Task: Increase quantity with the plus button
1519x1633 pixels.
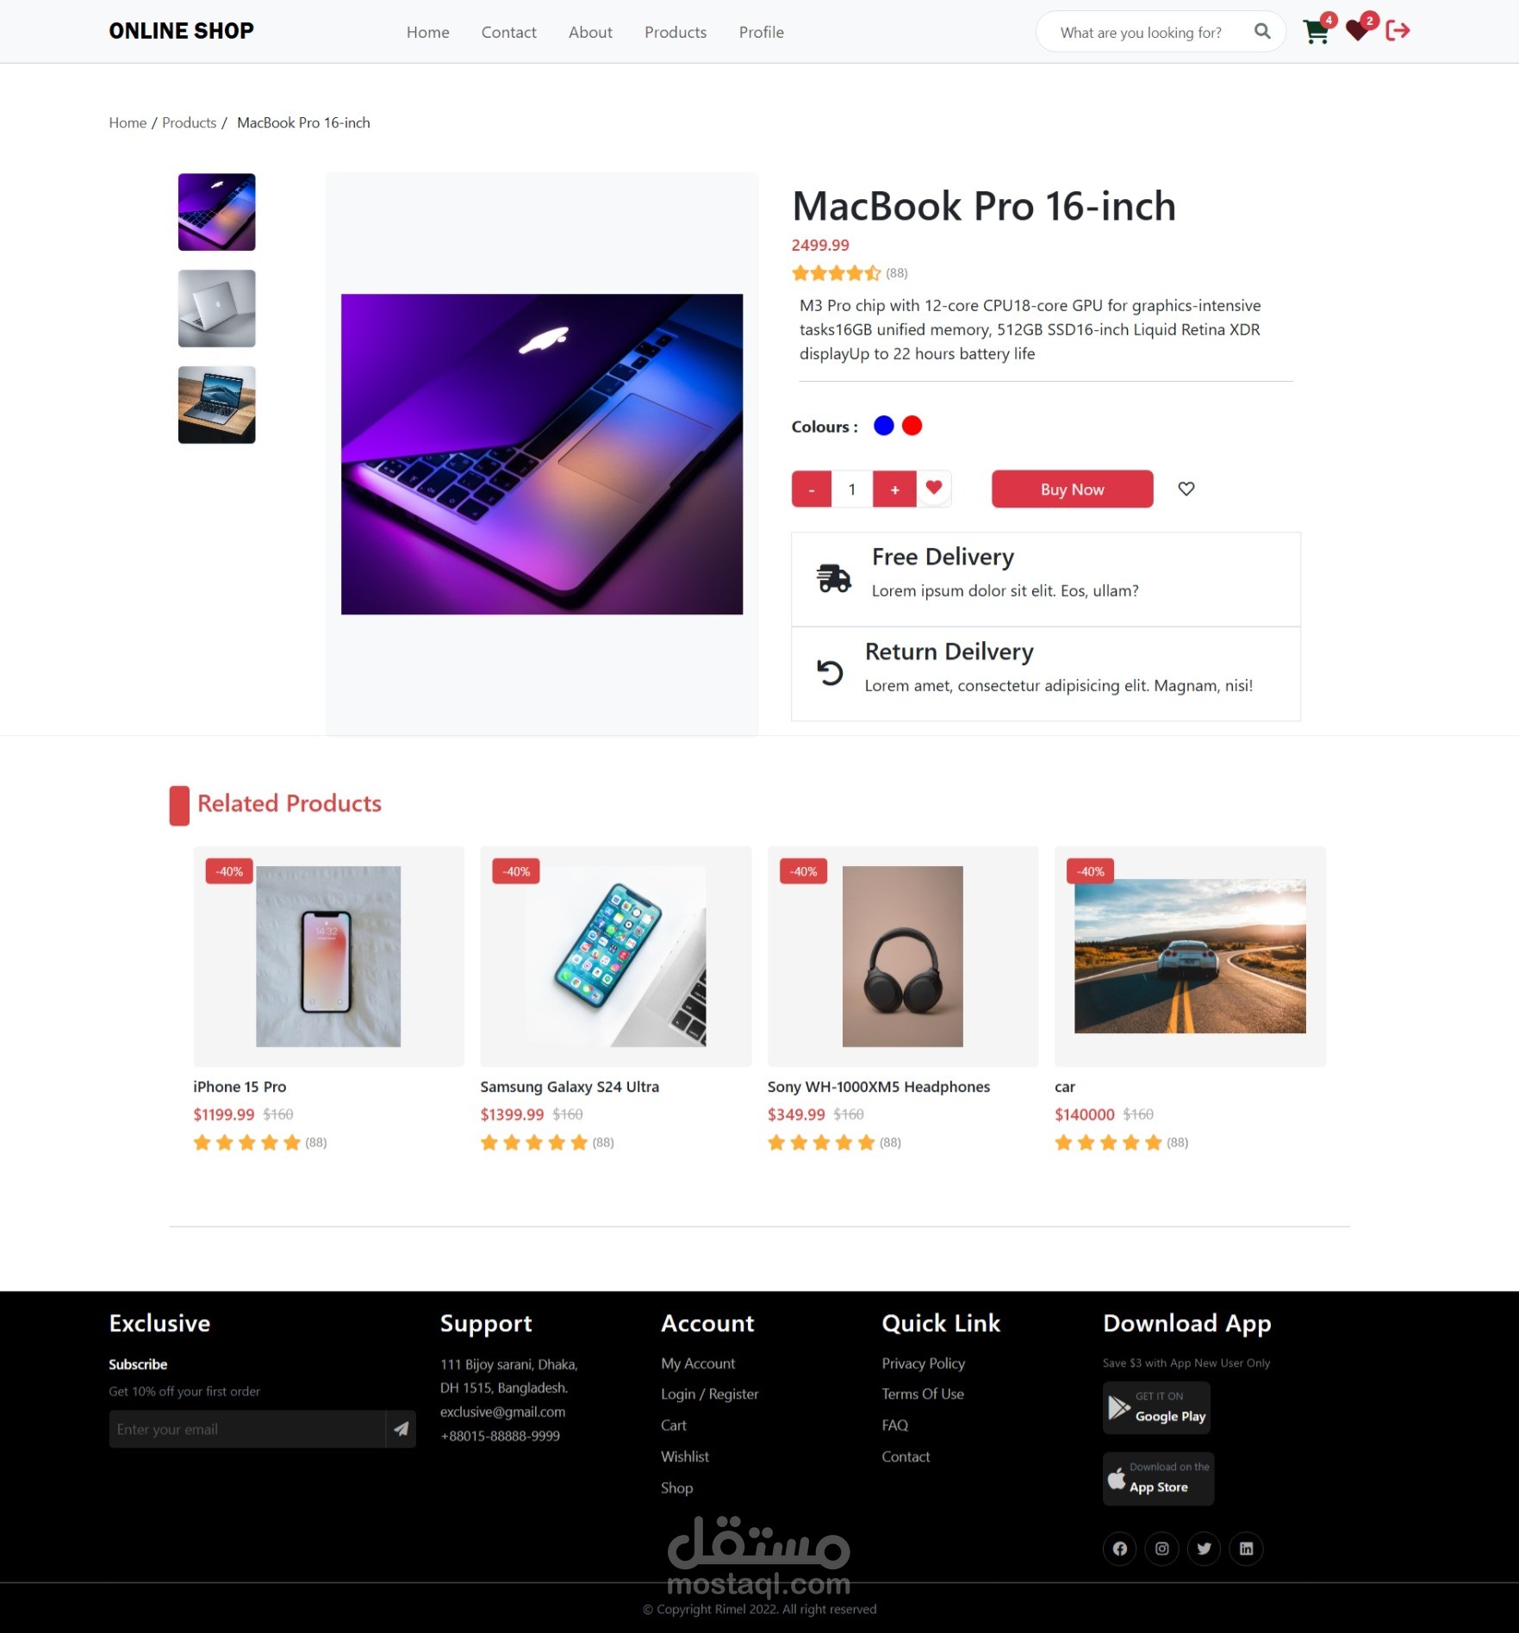Action: pyautogui.click(x=894, y=489)
